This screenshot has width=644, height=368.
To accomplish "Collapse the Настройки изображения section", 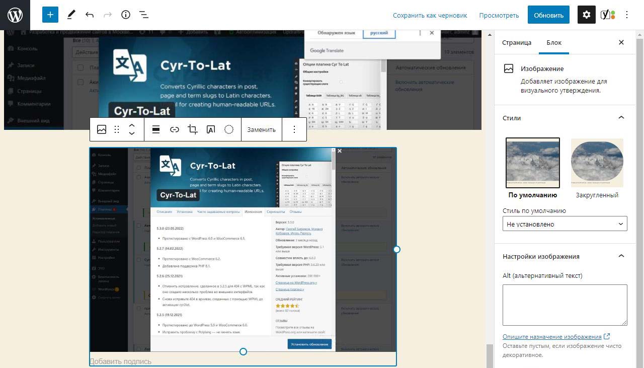I will point(621,256).
